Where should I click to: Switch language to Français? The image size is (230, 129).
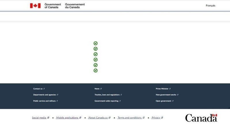coord(210,5)
